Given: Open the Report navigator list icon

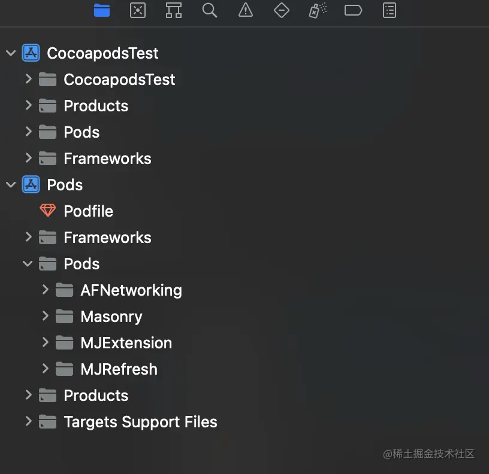Looking at the screenshot, I should click(390, 10).
